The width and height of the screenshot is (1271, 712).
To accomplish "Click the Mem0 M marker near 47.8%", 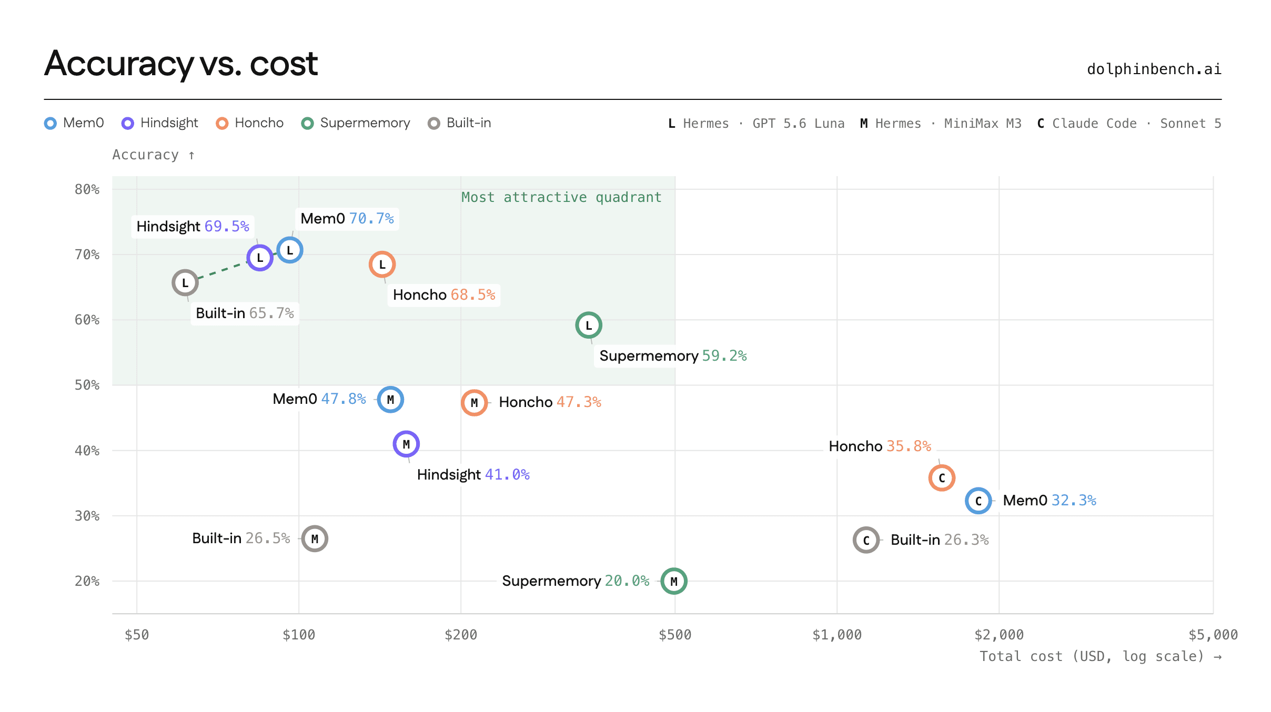I will click(x=391, y=400).
